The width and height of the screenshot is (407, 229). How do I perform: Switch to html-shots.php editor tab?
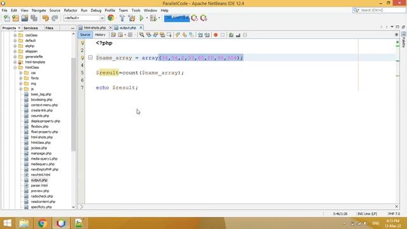(x=95, y=27)
